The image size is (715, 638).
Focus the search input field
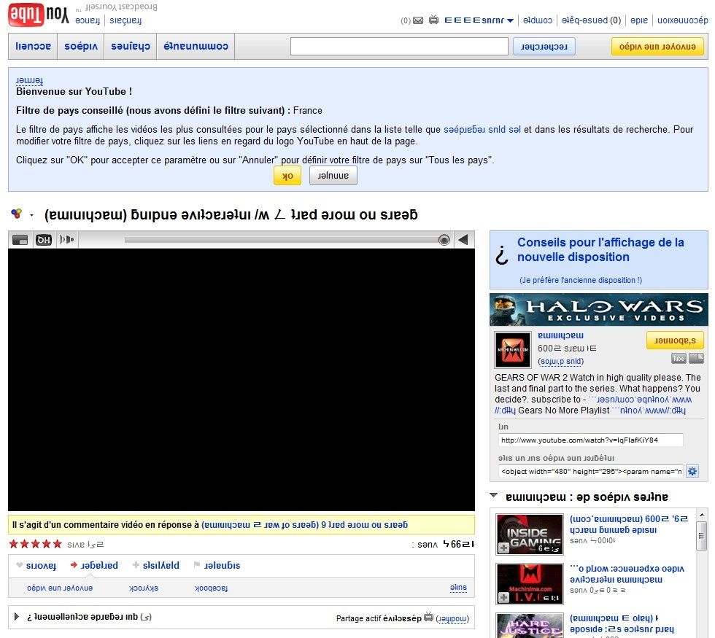coord(399,46)
